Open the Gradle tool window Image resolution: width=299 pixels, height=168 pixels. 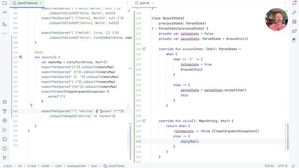coord(294,31)
